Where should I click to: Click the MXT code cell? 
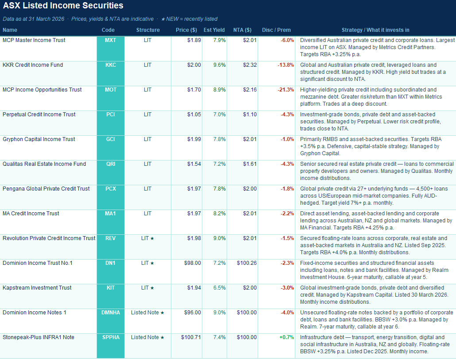111,40
